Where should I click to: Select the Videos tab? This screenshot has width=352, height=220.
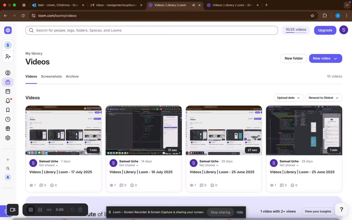point(31,76)
